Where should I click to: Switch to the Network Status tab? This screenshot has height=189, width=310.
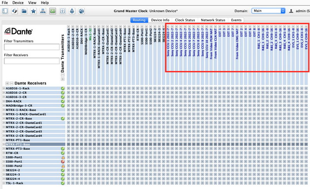coord(213,20)
